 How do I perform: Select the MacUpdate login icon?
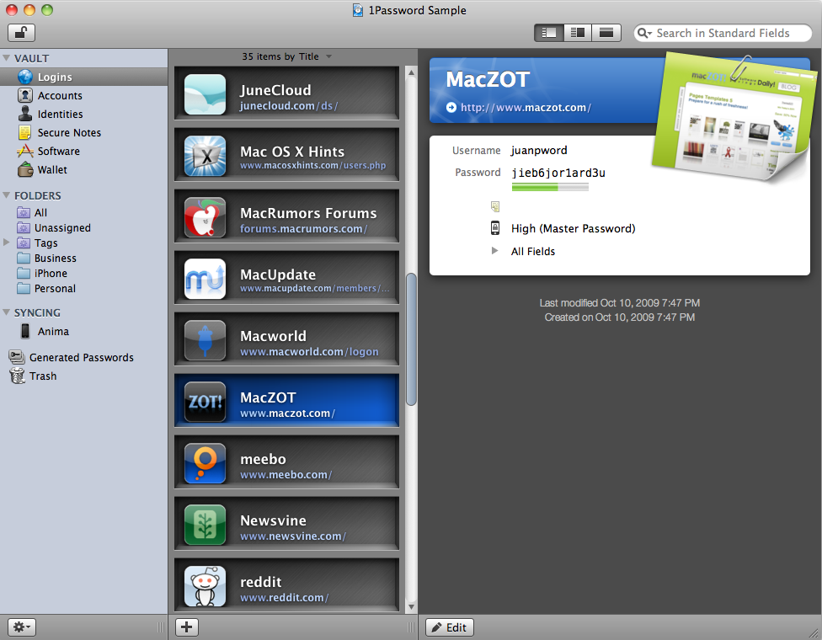(x=205, y=279)
